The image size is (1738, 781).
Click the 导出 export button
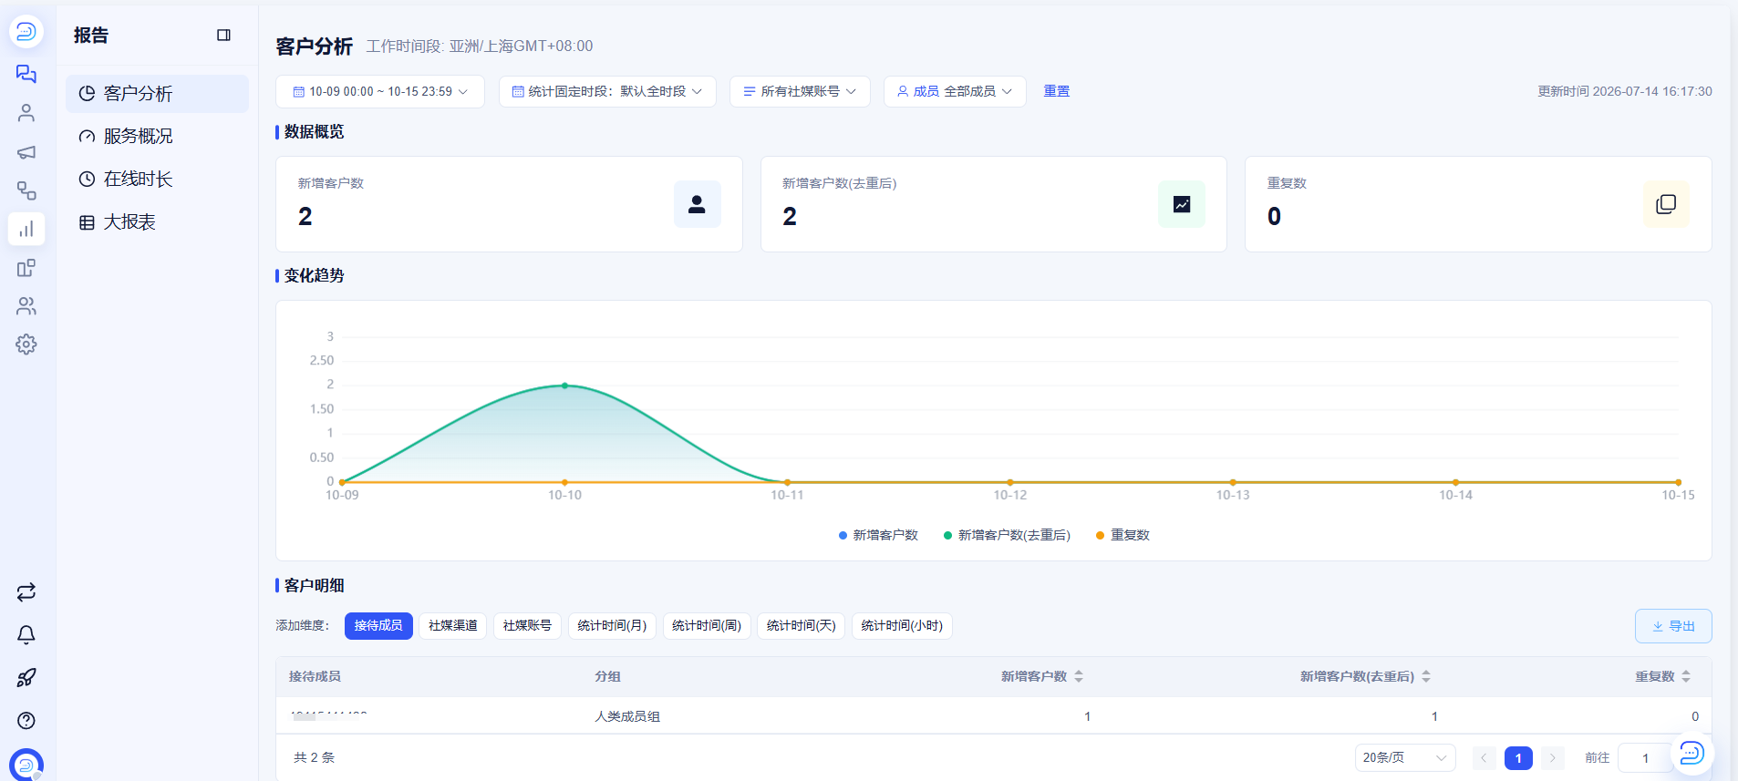1673,626
